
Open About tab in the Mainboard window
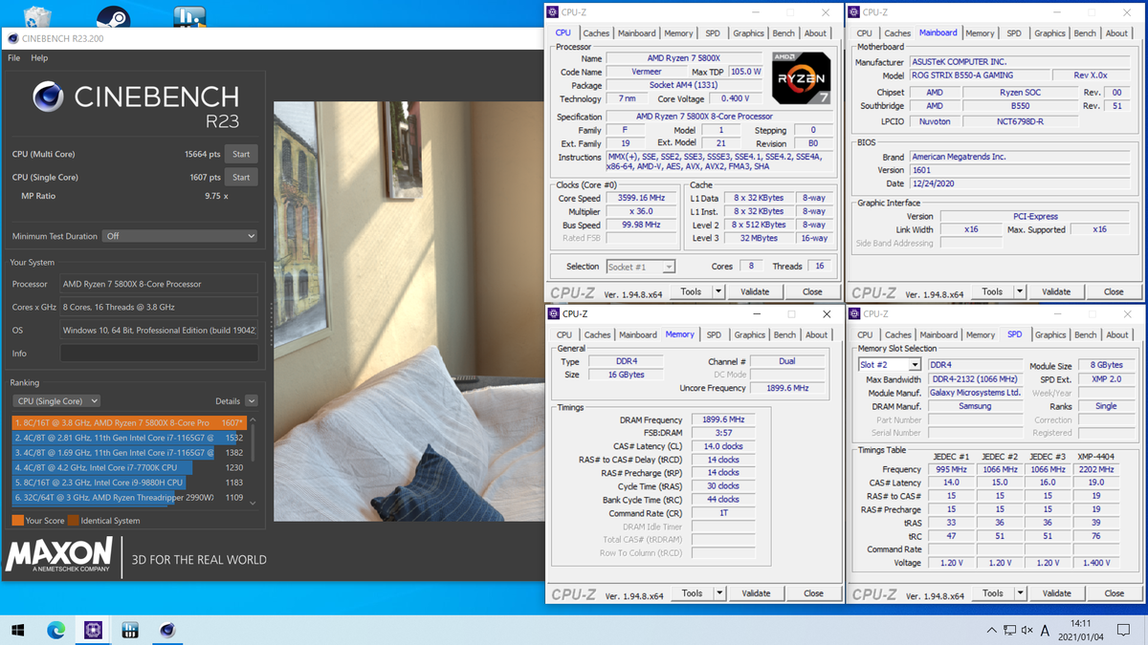click(x=1116, y=33)
